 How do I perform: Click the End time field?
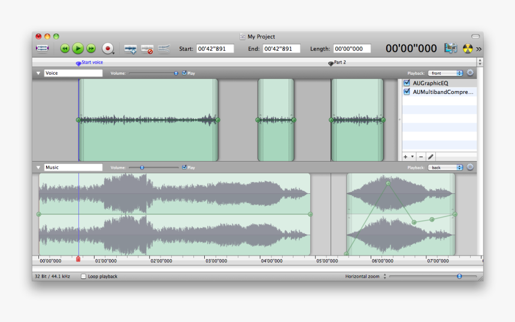[281, 48]
